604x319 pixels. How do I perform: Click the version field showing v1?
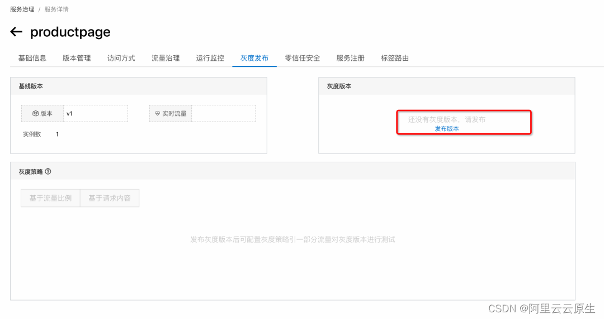(x=96, y=113)
